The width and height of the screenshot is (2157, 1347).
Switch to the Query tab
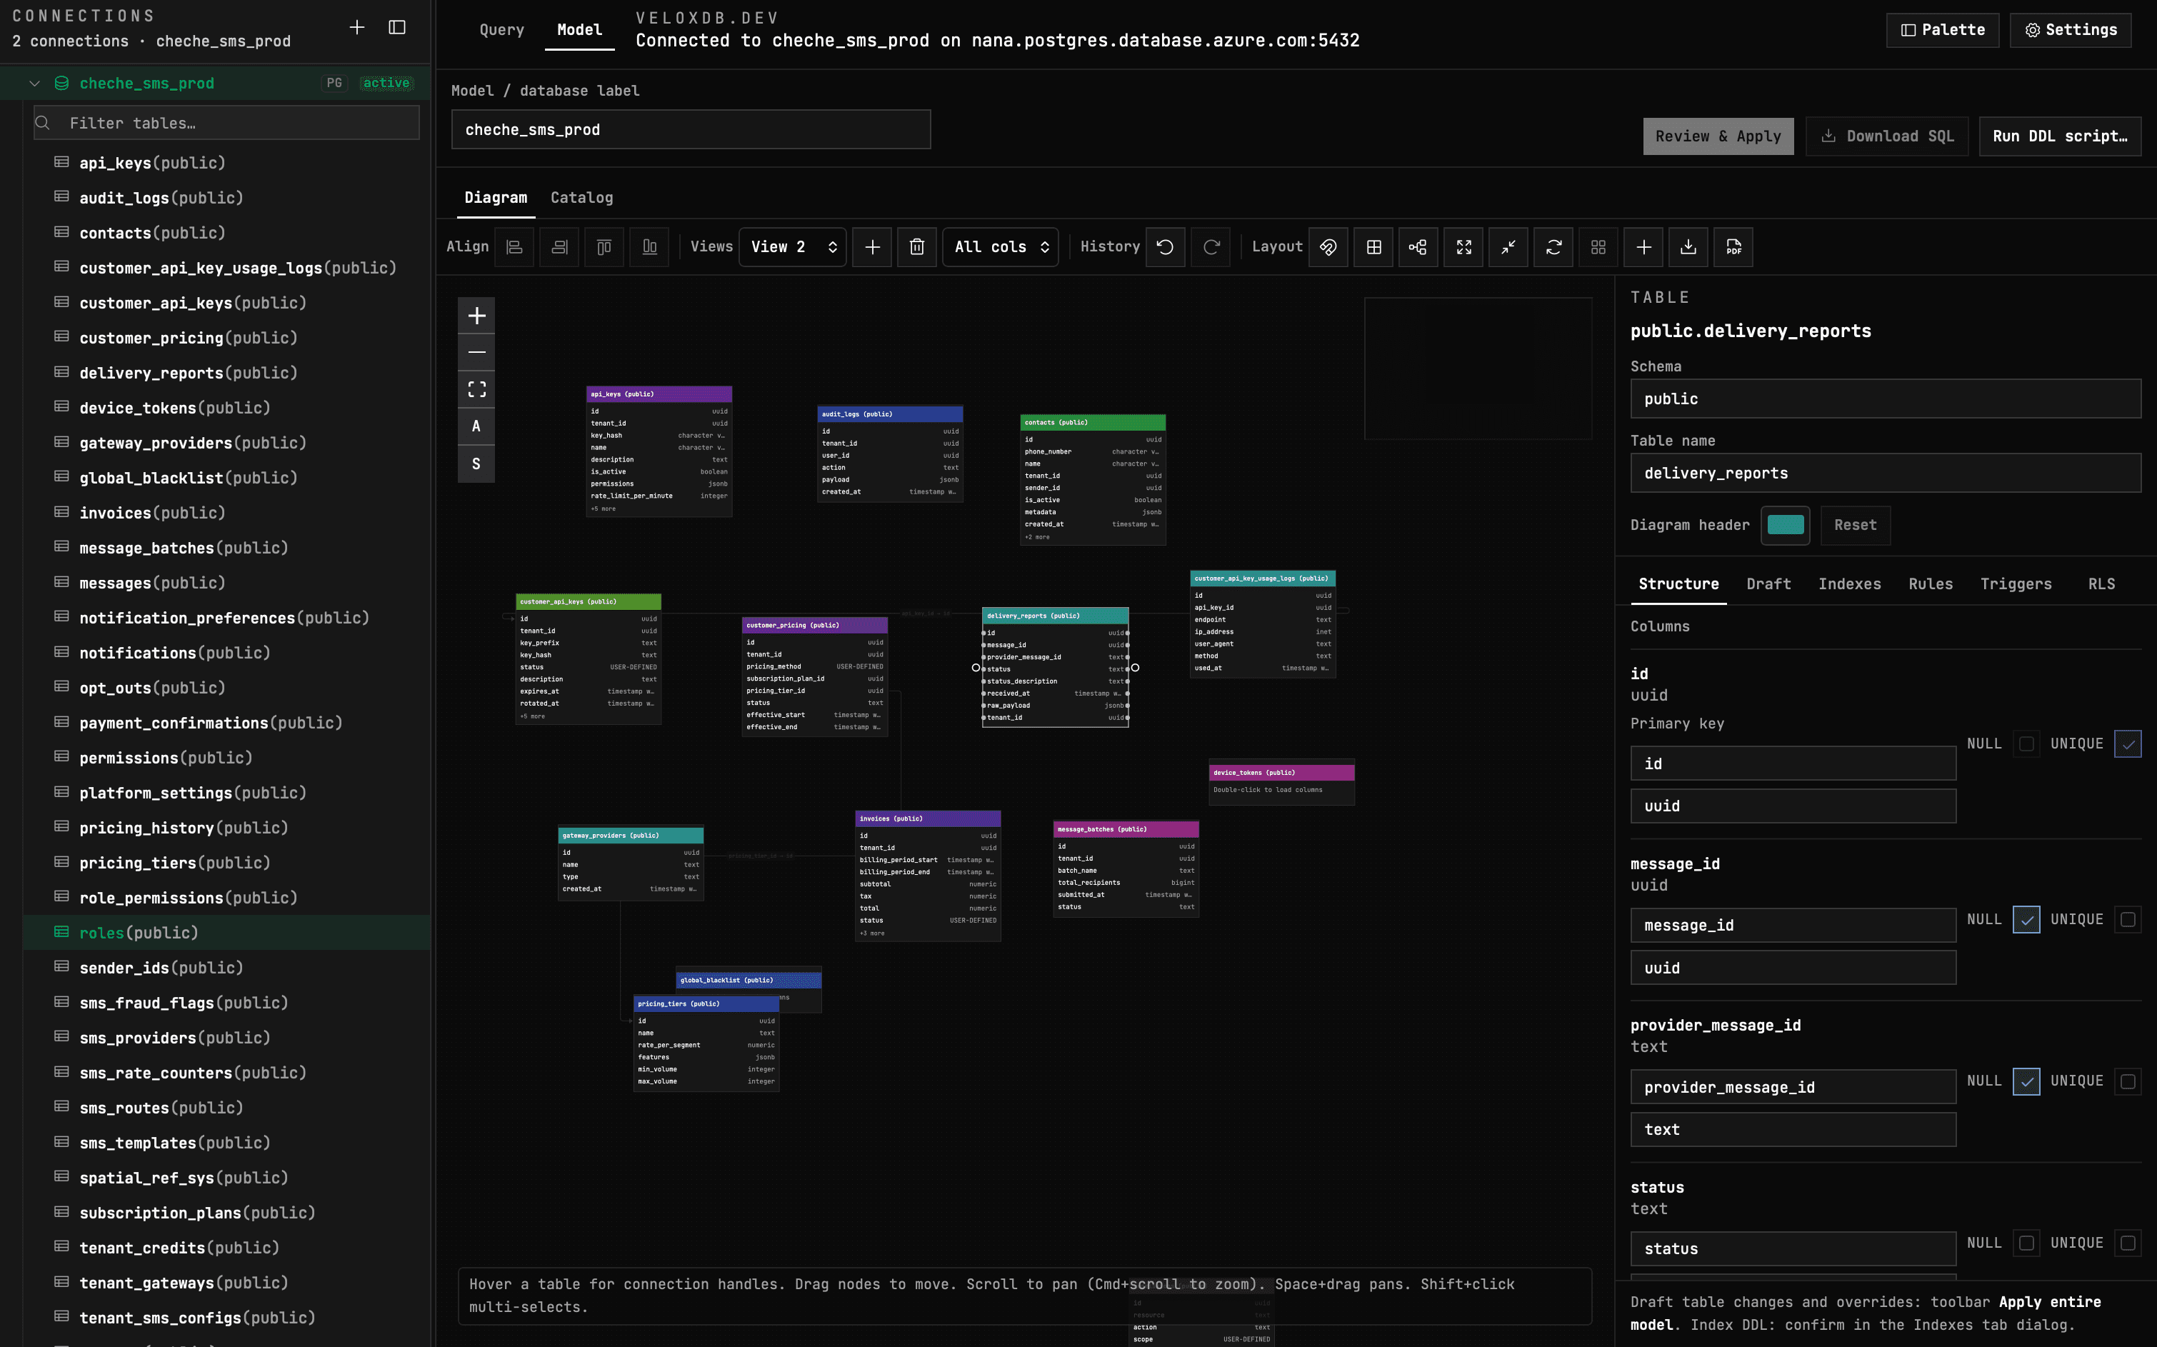[501, 29]
